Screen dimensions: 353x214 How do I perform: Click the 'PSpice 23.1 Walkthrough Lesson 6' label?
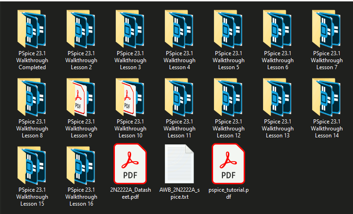click(277, 60)
